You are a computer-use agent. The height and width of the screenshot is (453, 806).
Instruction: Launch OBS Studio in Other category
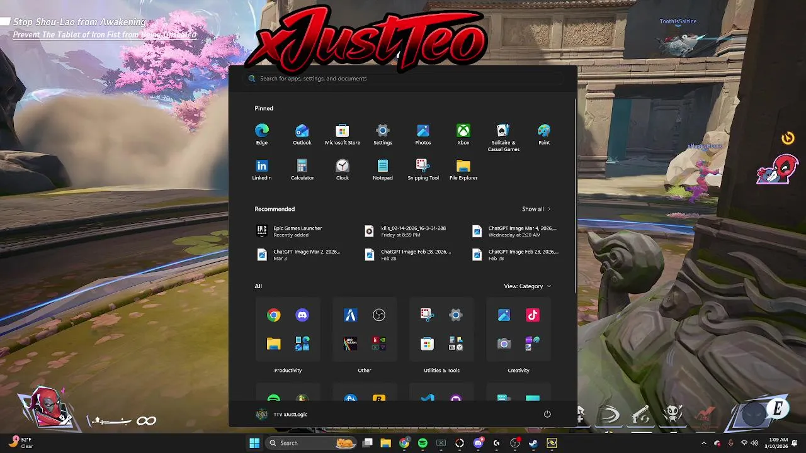coord(379,315)
